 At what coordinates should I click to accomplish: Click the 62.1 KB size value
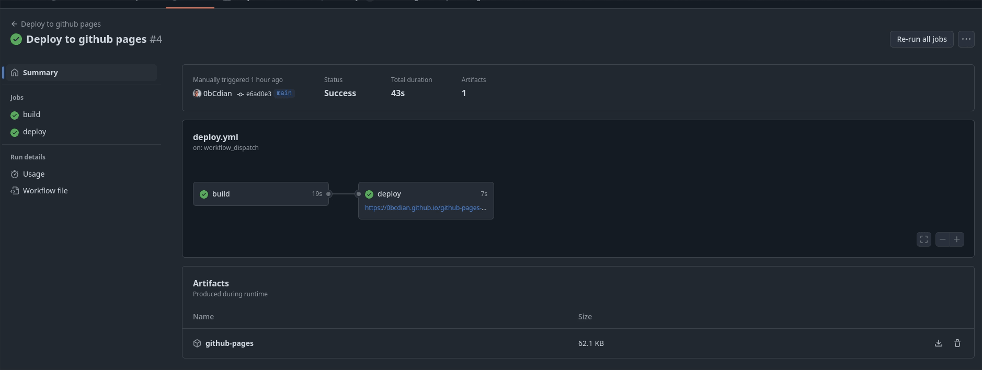(591, 343)
